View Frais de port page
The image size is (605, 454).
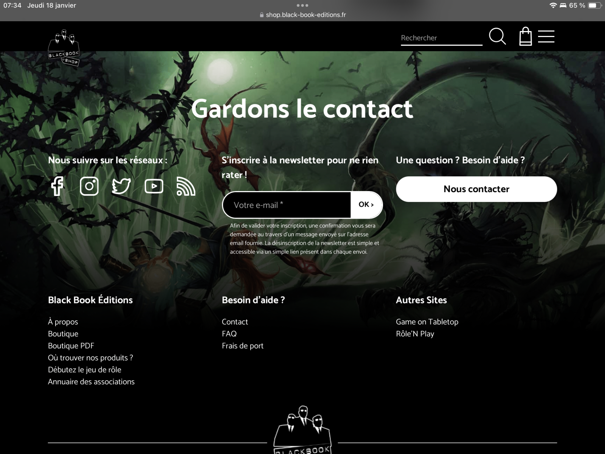pyautogui.click(x=242, y=346)
